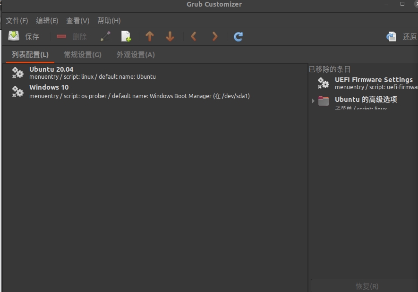Click the new entry icon
Image resolution: width=418 pixels, height=292 pixels.
tap(126, 36)
